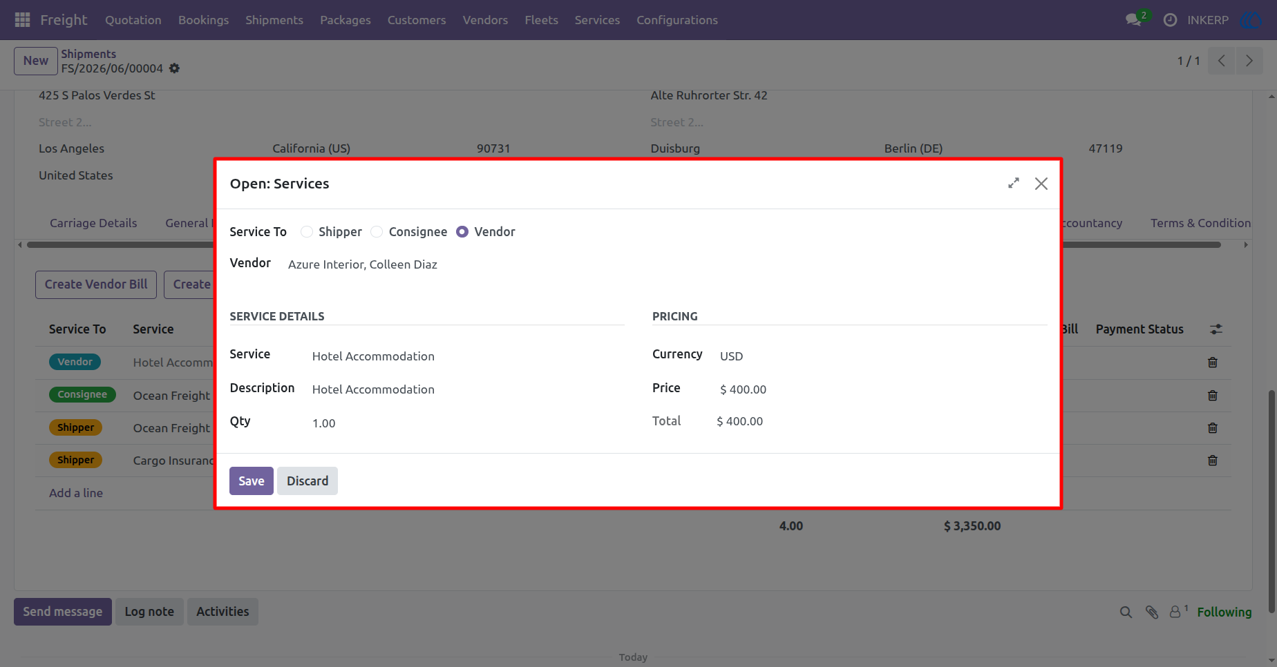Click the New button

(36, 61)
